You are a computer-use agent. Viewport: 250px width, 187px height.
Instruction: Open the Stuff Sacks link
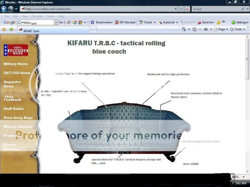tap(13, 108)
